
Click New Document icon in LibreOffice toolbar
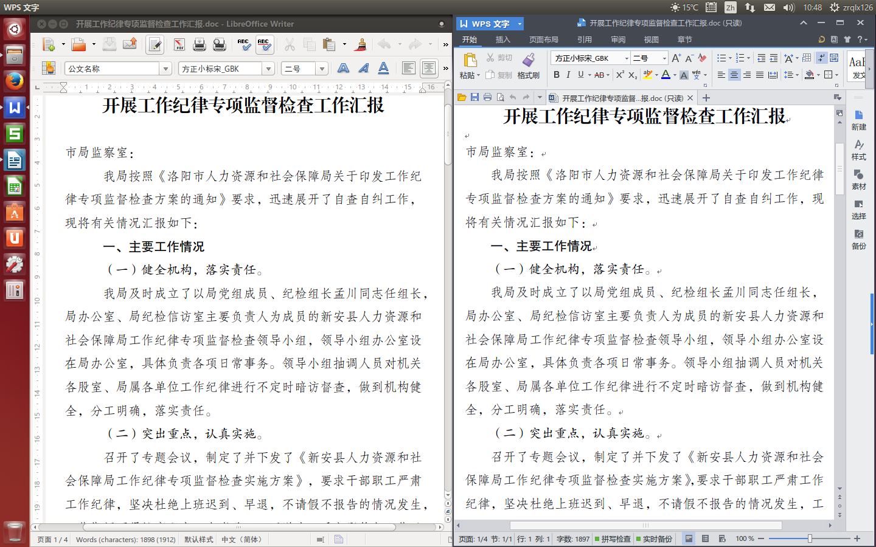49,44
